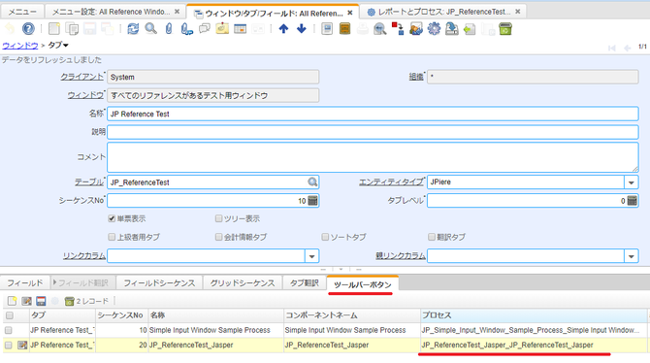Viewport: 650px width, 363px height.
Task: Toggle grid view with the table icon
Action: 240,28
